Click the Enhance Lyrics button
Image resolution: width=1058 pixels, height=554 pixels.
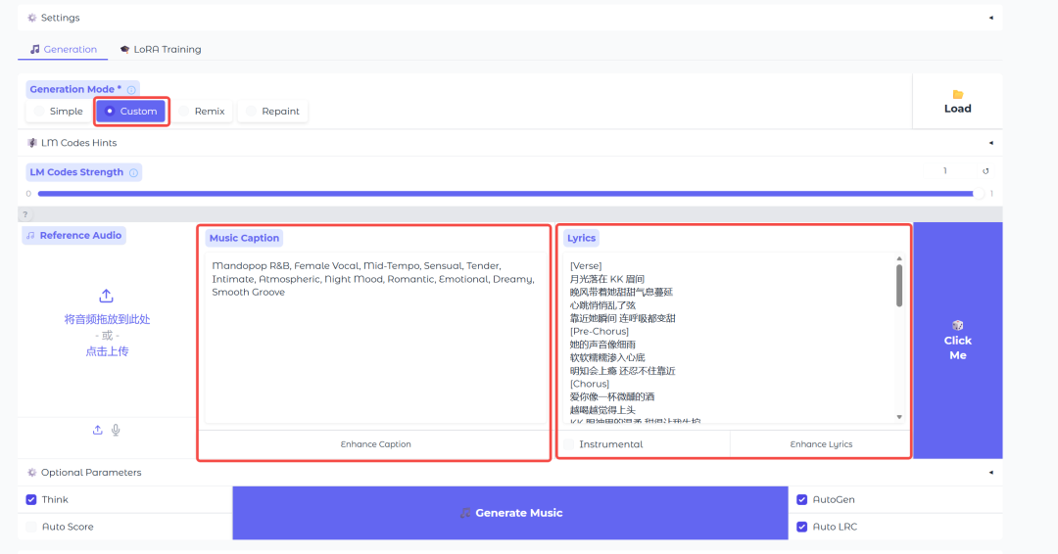(x=821, y=444)
